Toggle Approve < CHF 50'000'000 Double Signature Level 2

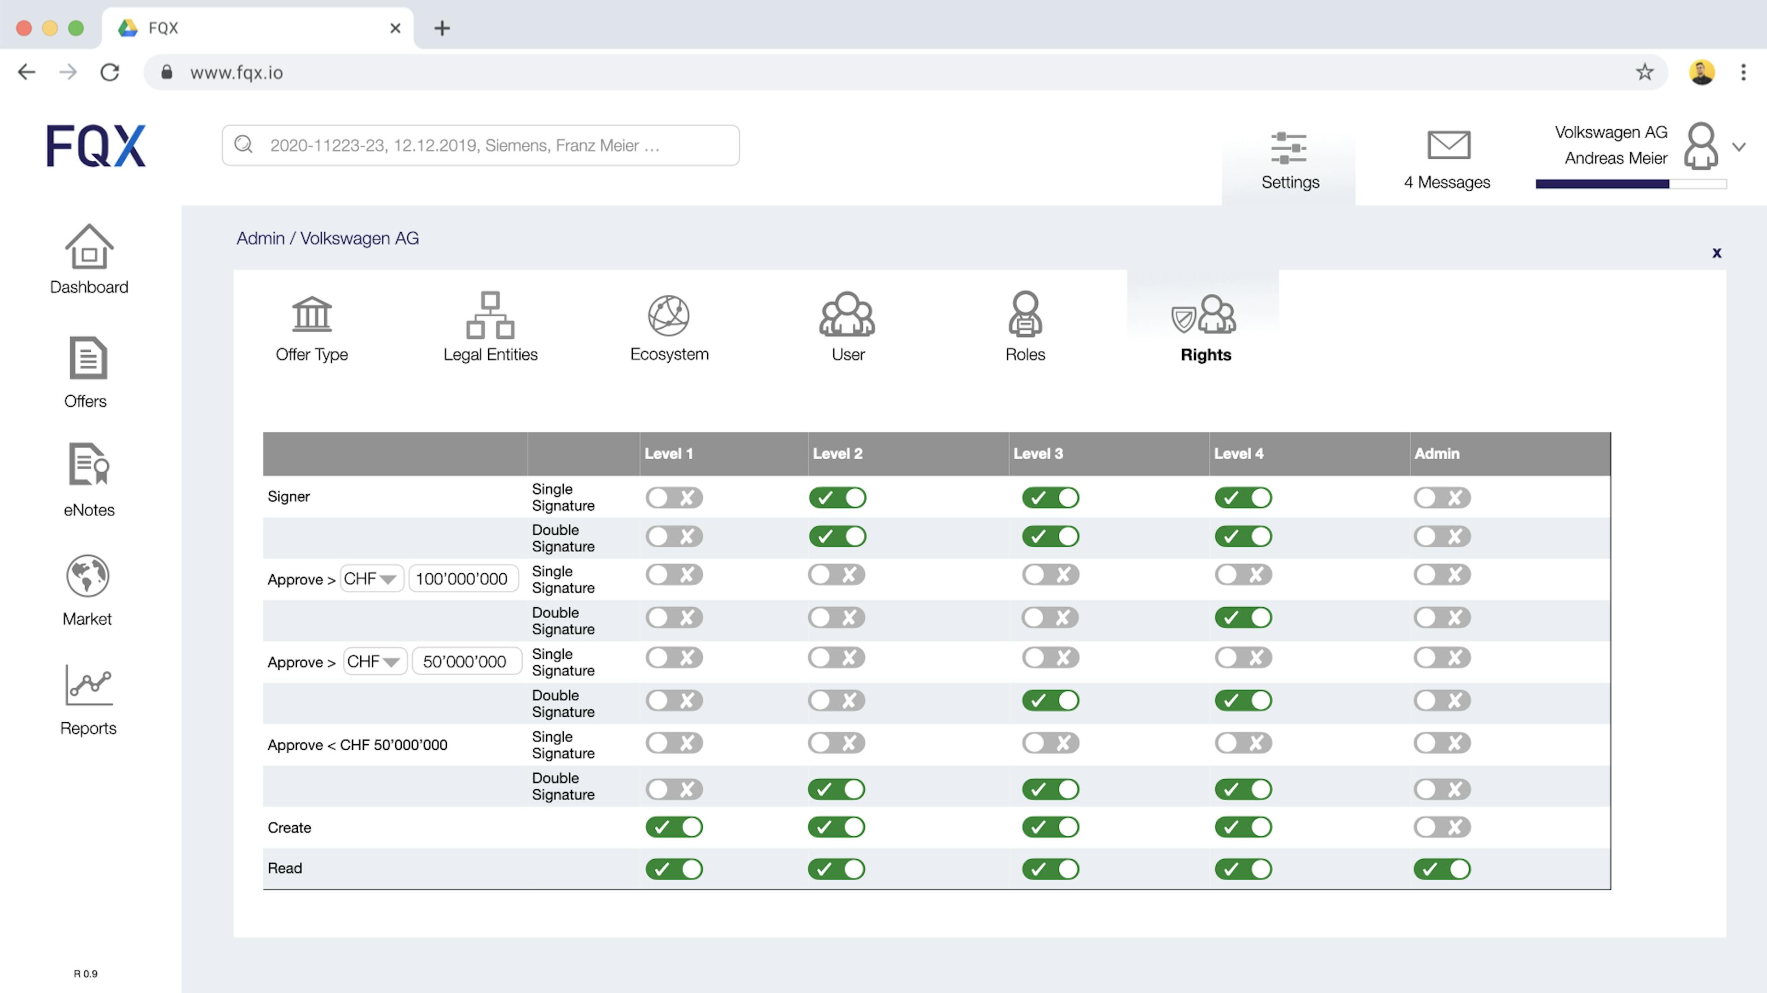tap(836, 789)
